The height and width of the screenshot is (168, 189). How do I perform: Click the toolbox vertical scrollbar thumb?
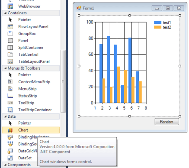[x=63, y=81]
